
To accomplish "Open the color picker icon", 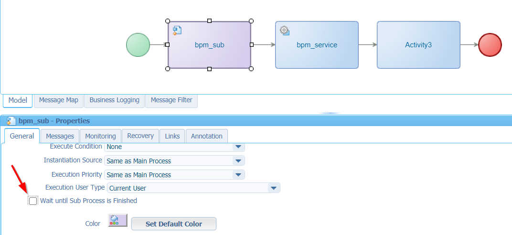I will point(117,220).
